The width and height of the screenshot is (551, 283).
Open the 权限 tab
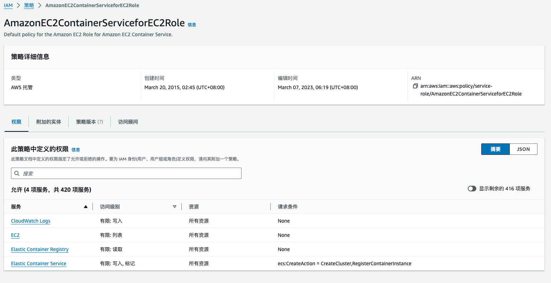click(16, 122)
